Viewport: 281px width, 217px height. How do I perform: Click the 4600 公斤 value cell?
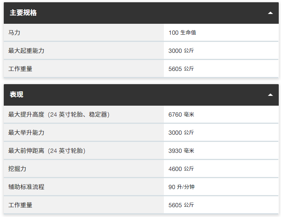tap(181, 169)
